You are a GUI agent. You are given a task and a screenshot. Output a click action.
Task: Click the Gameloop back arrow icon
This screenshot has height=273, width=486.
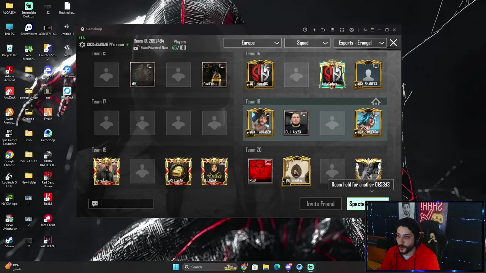pos(323,30)
